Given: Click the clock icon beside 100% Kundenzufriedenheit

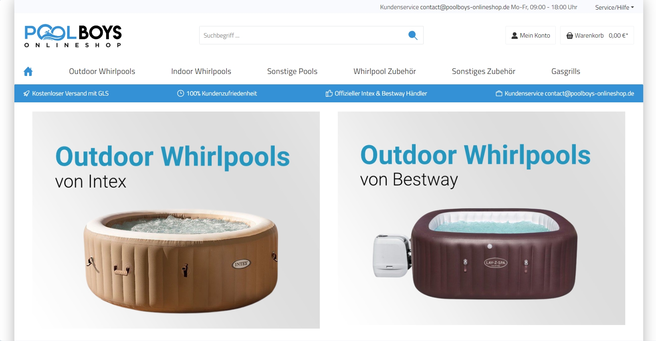Looking at the screenshot, I should pos(180,94).
